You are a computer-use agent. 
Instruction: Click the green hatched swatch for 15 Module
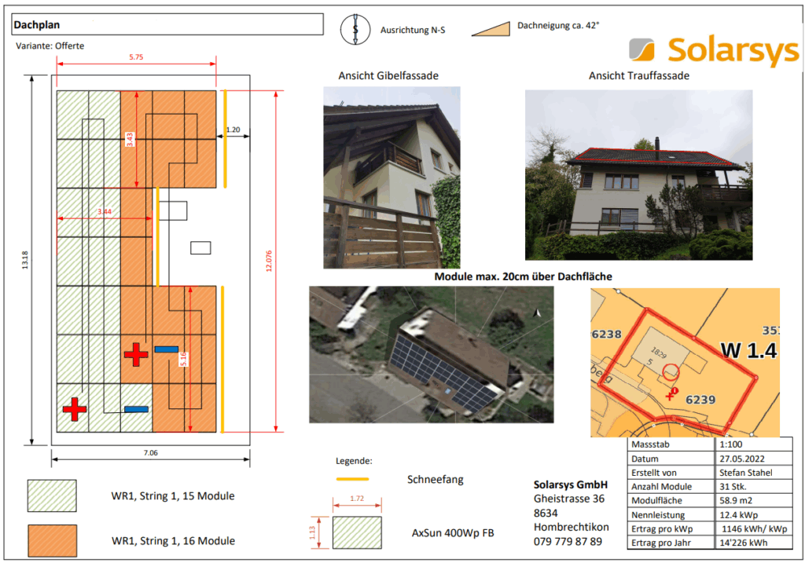point(52,495)
